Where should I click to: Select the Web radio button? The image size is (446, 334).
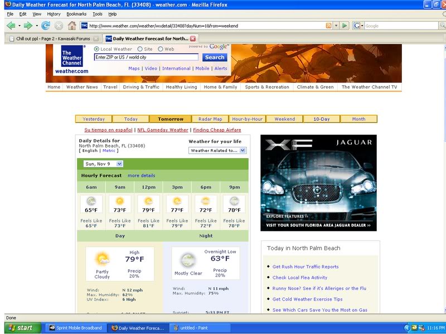tap(161, 49)
